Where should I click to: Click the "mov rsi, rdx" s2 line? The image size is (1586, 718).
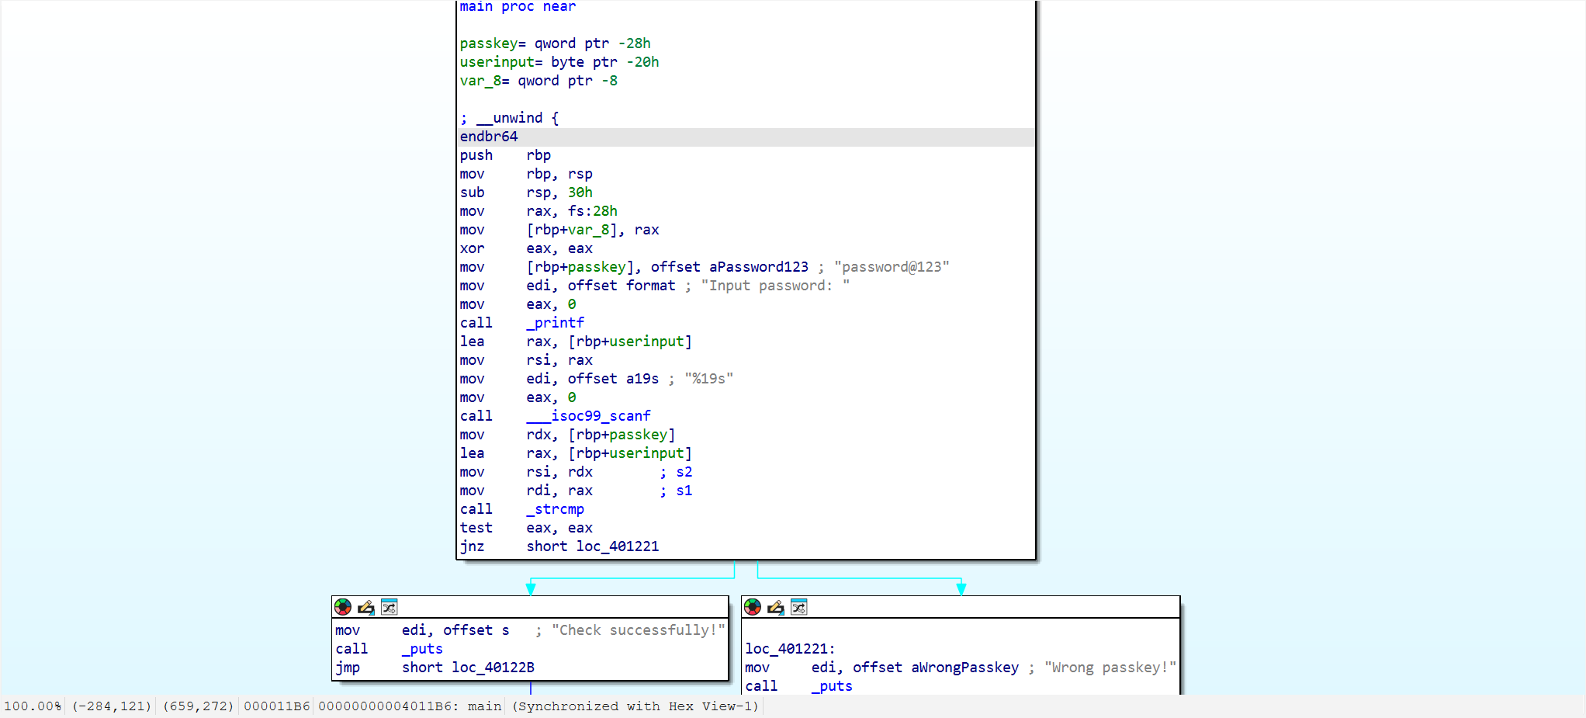click(x=576, y=472)
